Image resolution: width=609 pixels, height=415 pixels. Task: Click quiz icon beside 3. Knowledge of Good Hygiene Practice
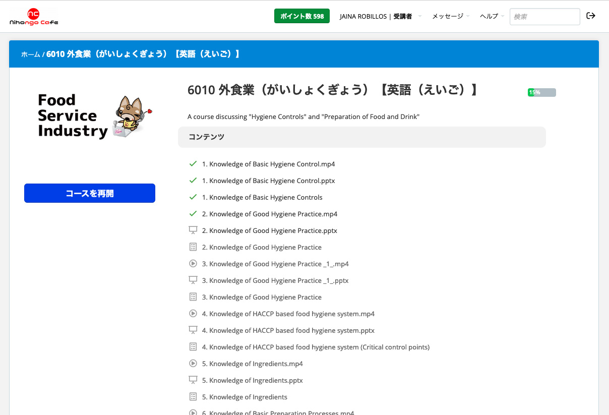(x=193, y=297)
